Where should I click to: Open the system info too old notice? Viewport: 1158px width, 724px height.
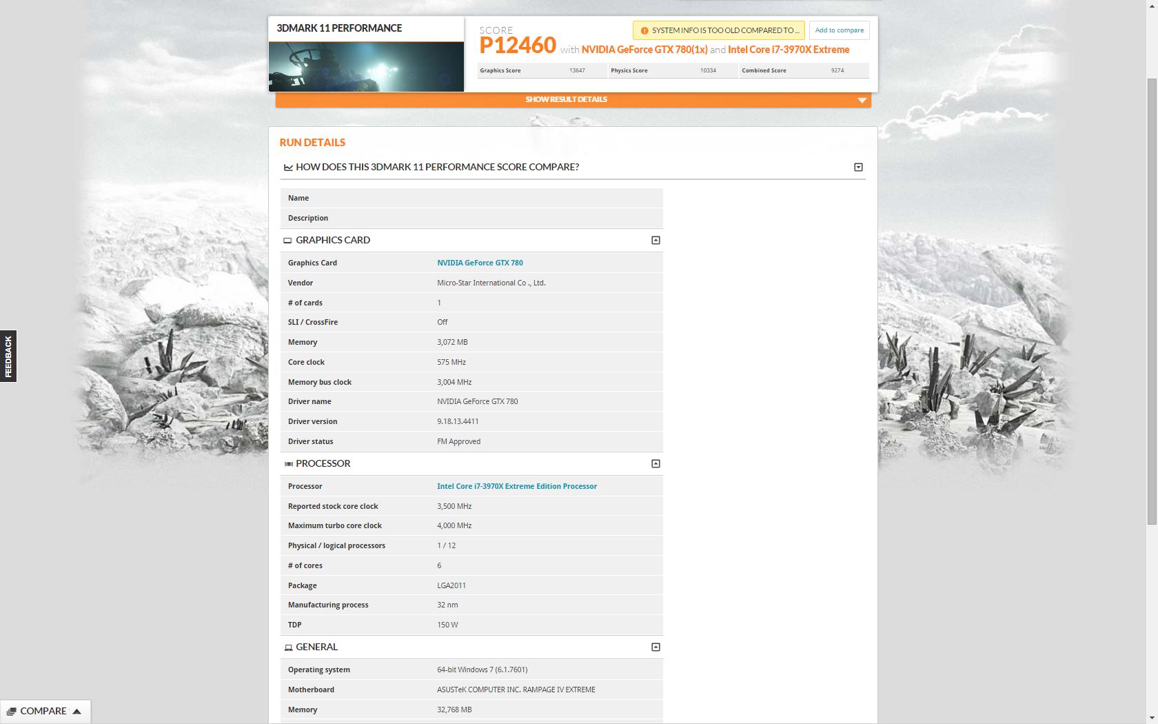pos(719,30)
